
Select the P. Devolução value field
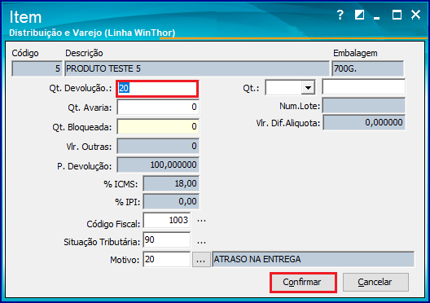(158, 165)
